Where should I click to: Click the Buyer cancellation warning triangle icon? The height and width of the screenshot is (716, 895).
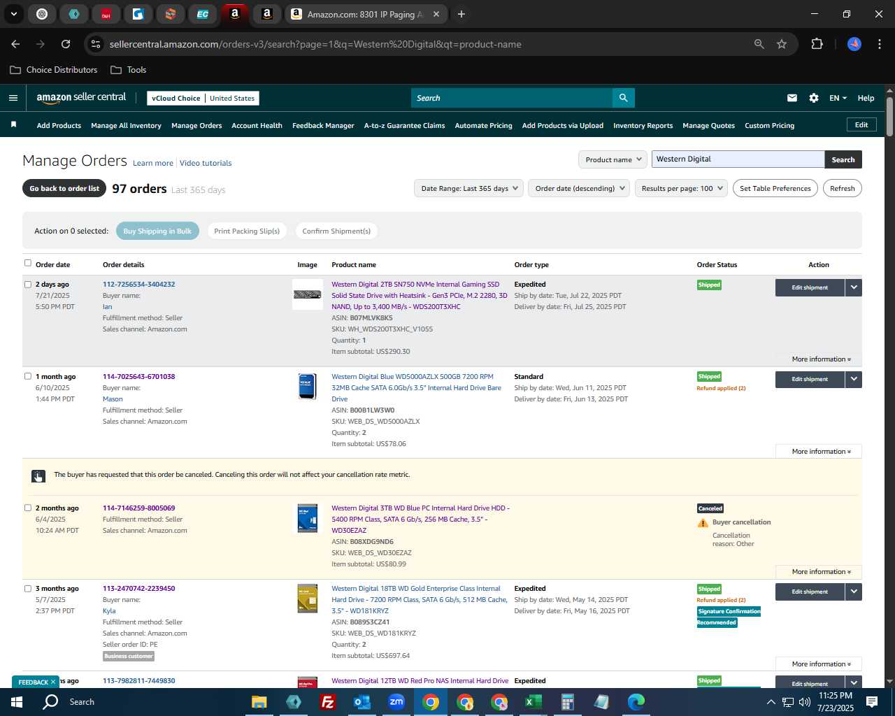click(x=703, y=523)
